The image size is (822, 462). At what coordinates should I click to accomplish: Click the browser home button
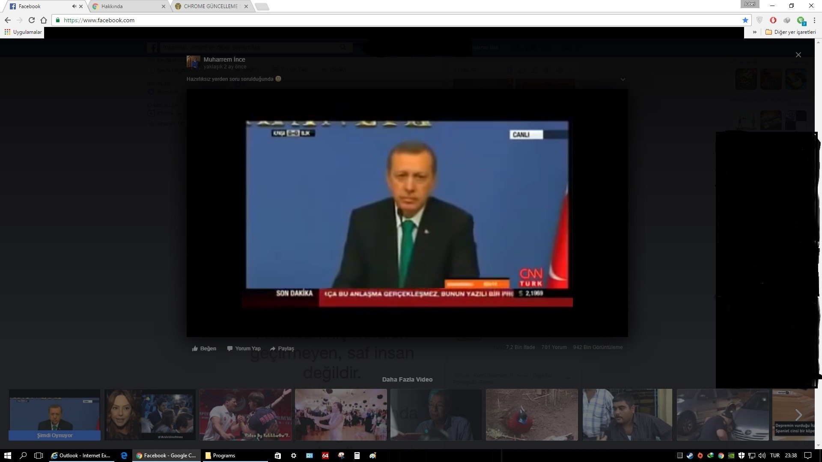click(43, 20)
